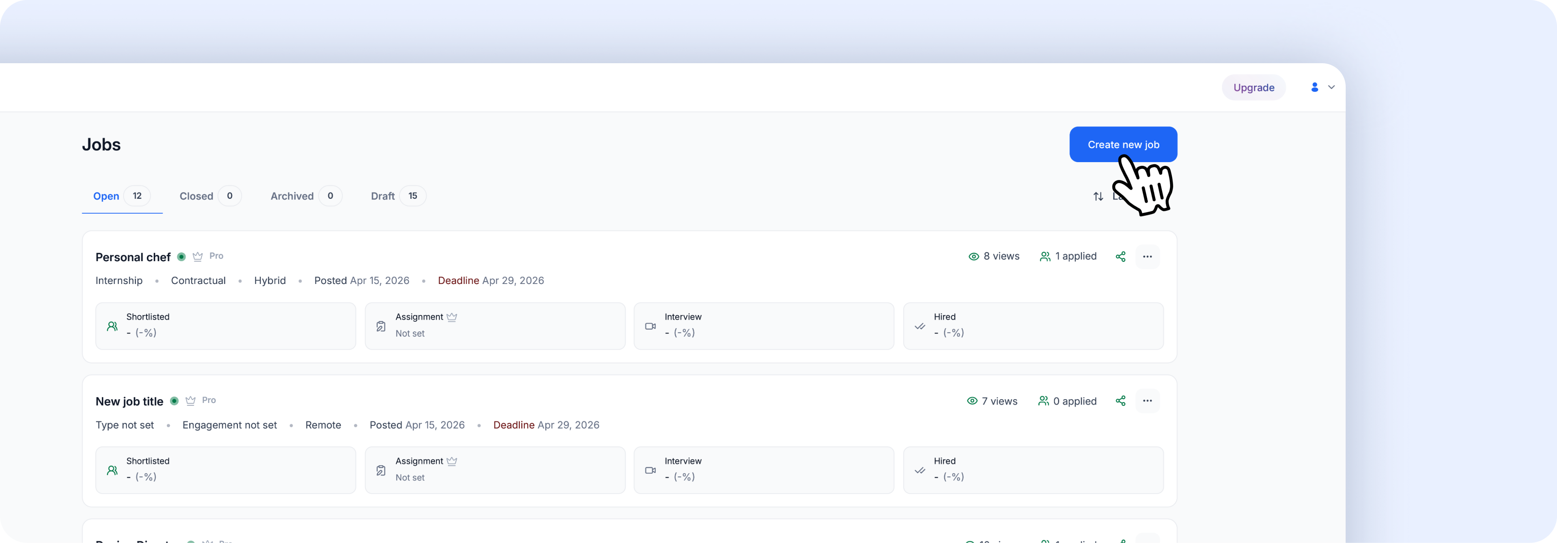1557x543 pixels.
Task: Click the Pro crown icon next to New job title
Action: [191, 401]
